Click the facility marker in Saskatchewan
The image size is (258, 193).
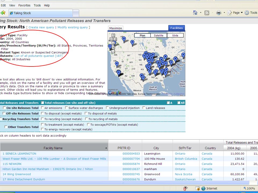tap(132, 43)
